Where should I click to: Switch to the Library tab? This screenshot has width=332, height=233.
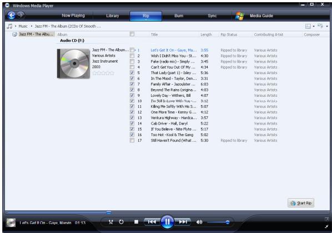[113, 15]
